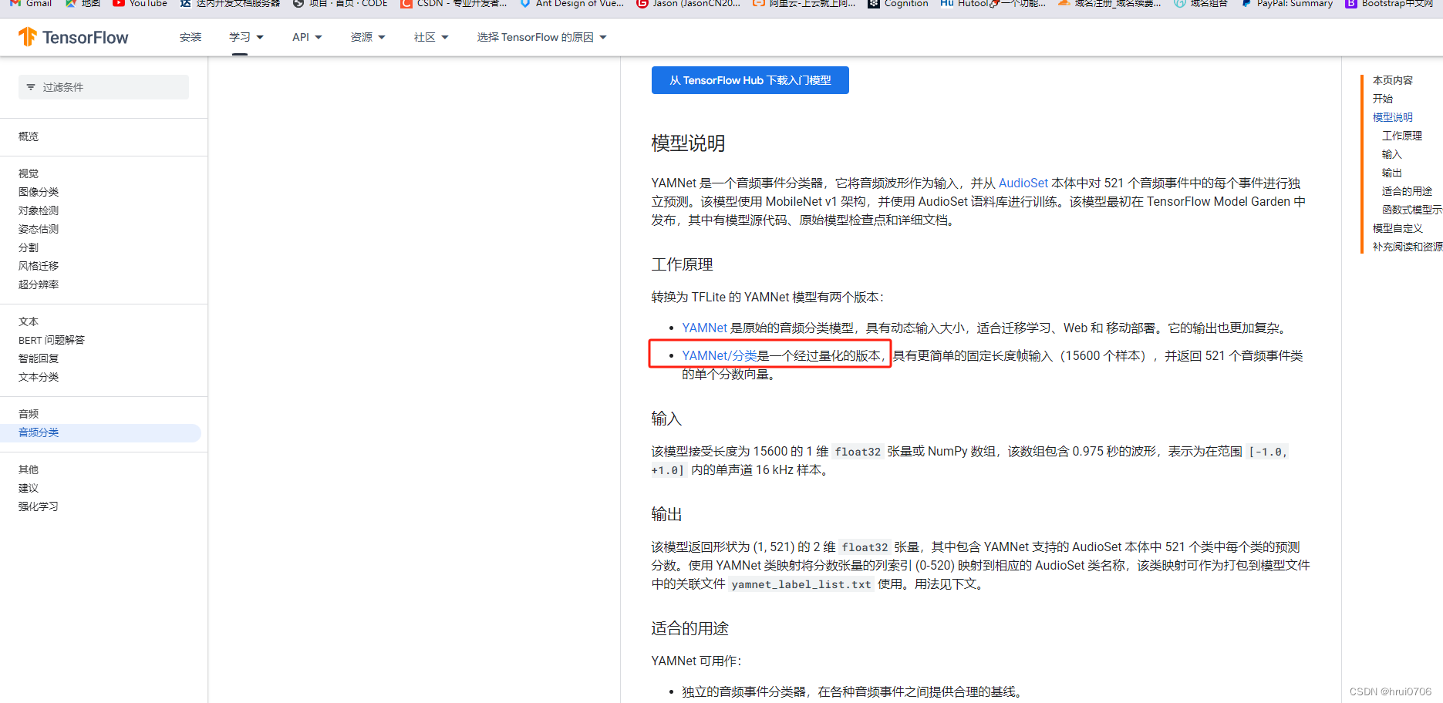The image size is (1443, 703).
Task: Select 姿态估测 in the sidebar
Action: (39, 229)
